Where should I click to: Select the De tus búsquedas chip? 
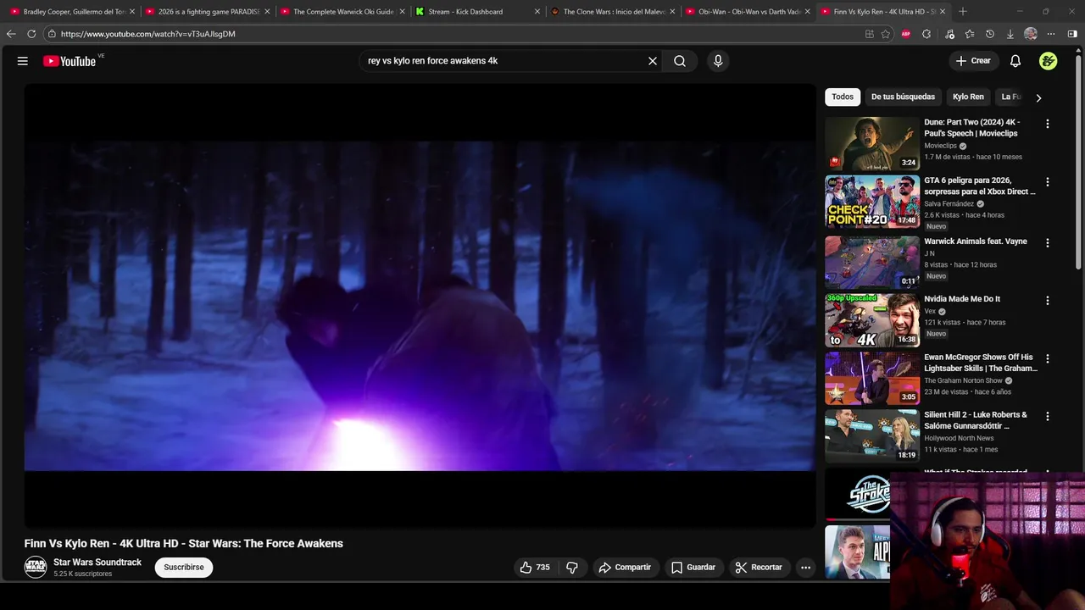[903, 97]
